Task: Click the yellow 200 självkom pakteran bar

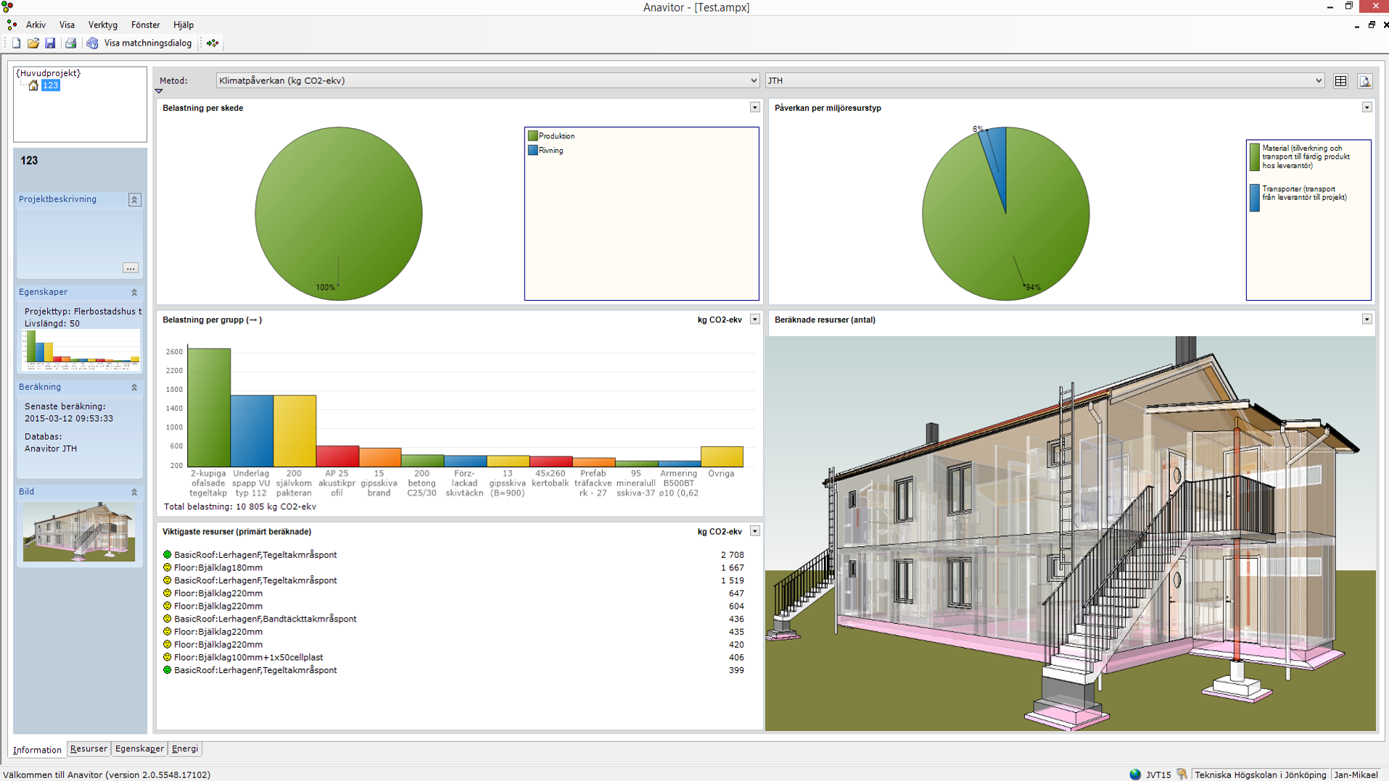Action: point(294,431)
